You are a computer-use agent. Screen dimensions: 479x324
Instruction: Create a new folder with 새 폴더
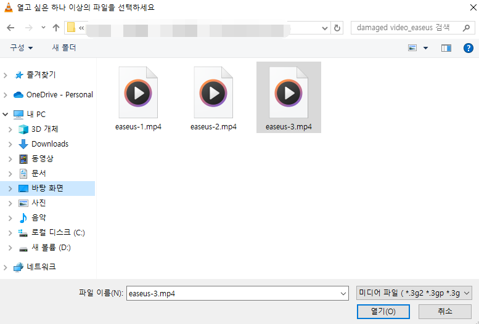point(64,47)
